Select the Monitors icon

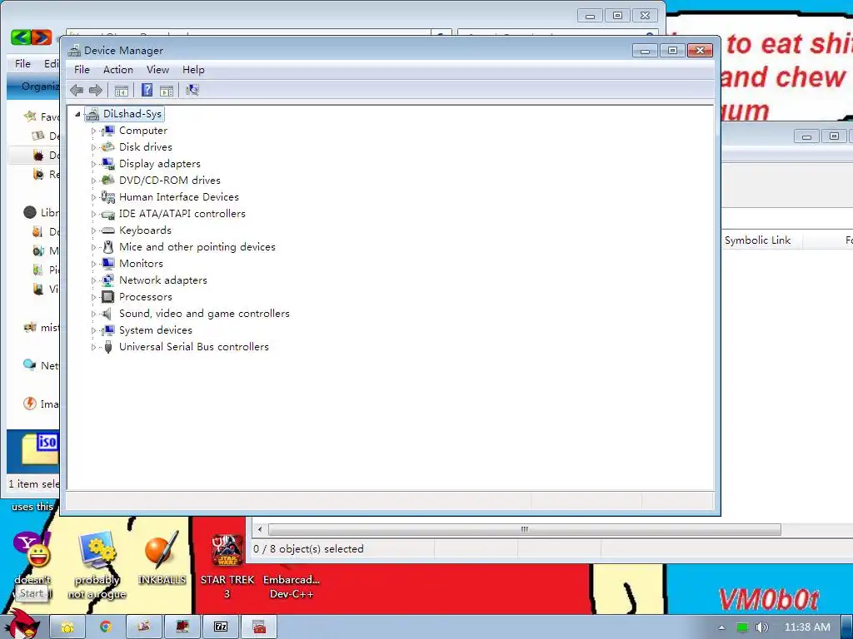coord(108,264)
